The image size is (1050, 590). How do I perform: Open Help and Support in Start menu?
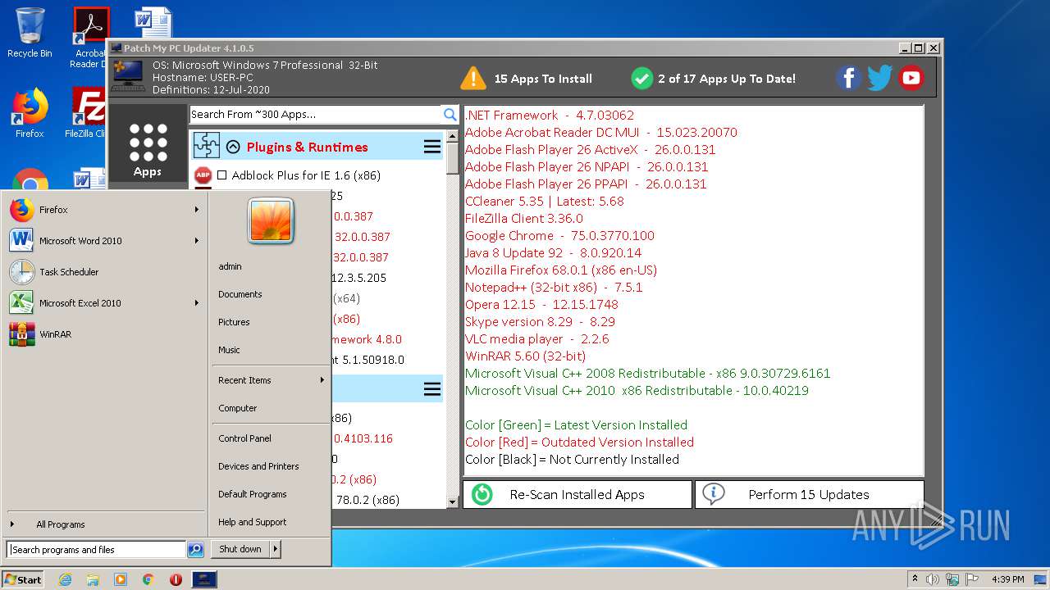[x=270, y=522]
